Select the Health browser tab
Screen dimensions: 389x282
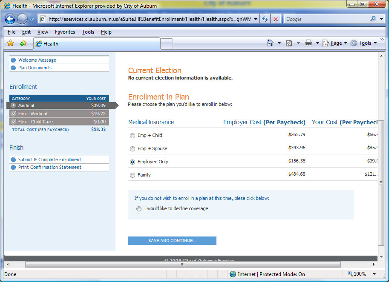click(x=97, y=44)
